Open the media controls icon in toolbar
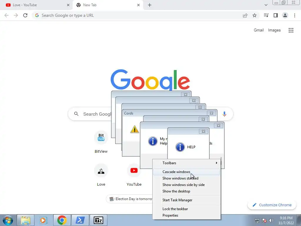Viewport: 301px width, 226px height. coord(266,15)
